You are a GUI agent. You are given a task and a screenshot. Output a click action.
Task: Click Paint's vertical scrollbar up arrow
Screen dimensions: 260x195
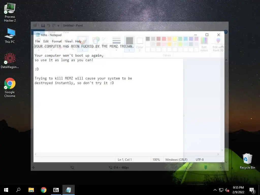tap(226, 60)
